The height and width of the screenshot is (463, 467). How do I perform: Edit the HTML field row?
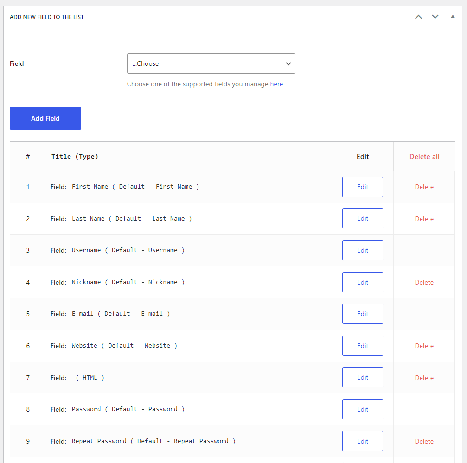362,377
